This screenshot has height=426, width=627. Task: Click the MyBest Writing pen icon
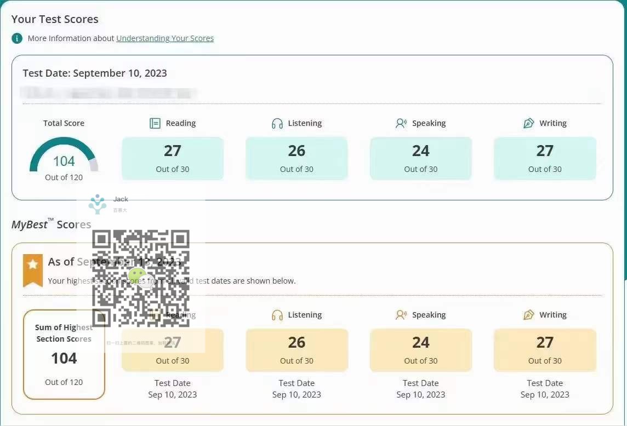click(x=529, y=315)
